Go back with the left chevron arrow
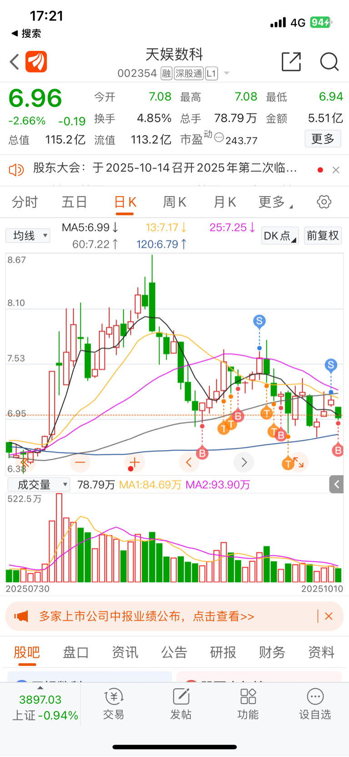 click(15, 62)
